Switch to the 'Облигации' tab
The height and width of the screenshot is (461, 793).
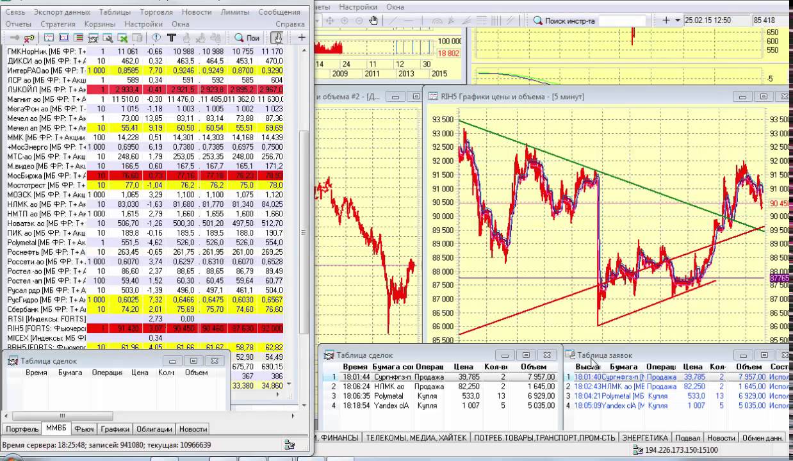coord(154,429)
